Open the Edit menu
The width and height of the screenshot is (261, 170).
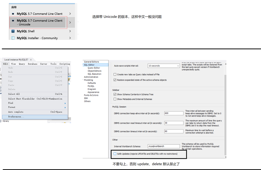pyautogui.click(x=6, y=64)
